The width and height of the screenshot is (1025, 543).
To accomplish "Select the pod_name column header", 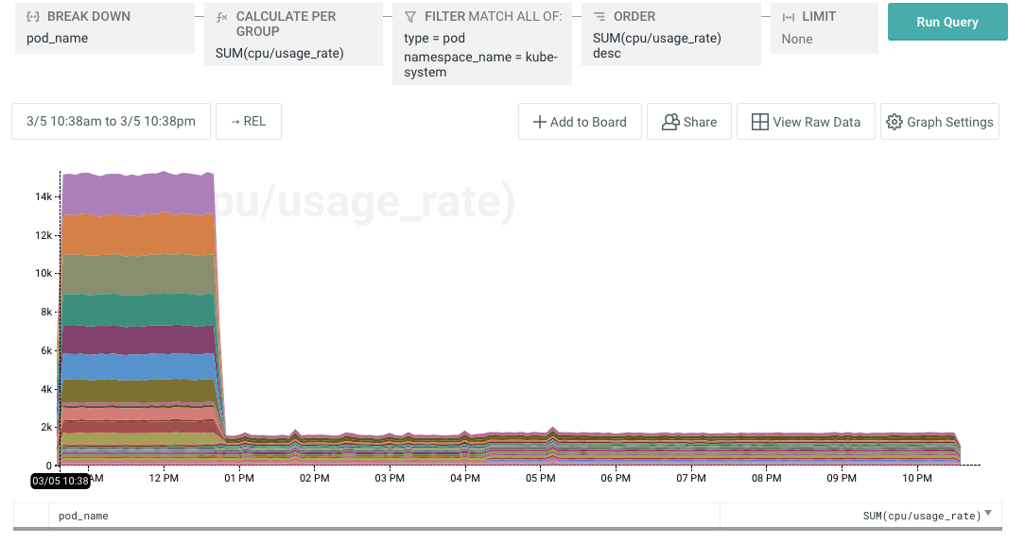I will click(x=83, y=516).
